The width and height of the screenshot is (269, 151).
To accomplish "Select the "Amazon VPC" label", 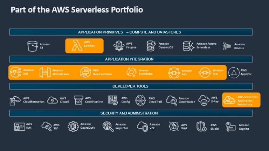I will [x=155, y=126].
